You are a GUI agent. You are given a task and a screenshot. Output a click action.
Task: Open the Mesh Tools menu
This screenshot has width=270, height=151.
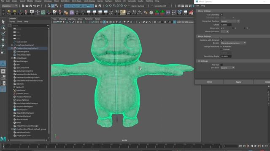pos(76,1)
